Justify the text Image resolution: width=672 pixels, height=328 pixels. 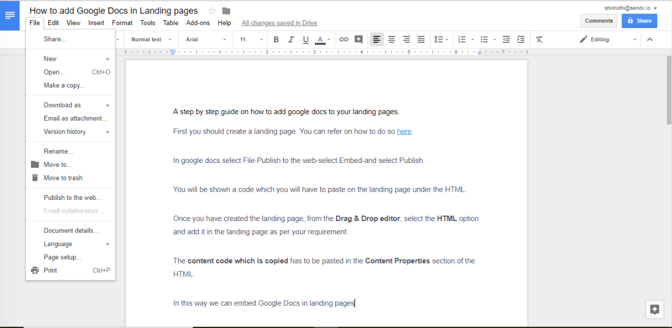[x=421, y=40]
